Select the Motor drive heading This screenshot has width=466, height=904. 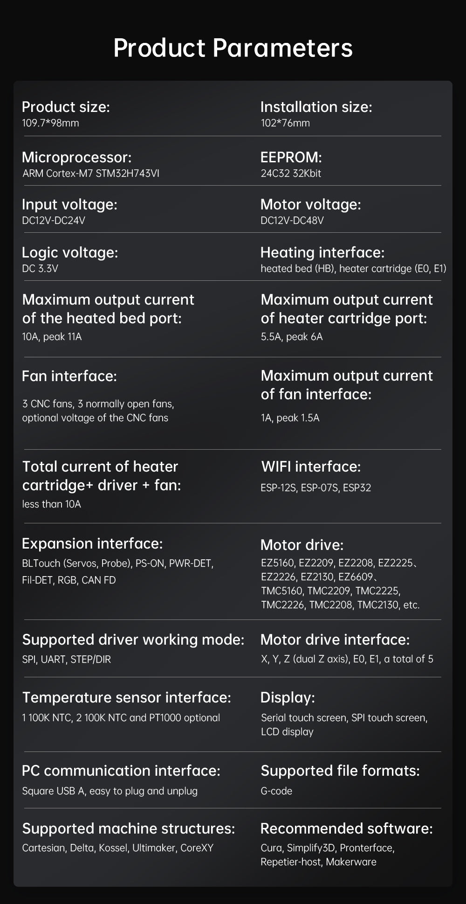tap(302, 545)
